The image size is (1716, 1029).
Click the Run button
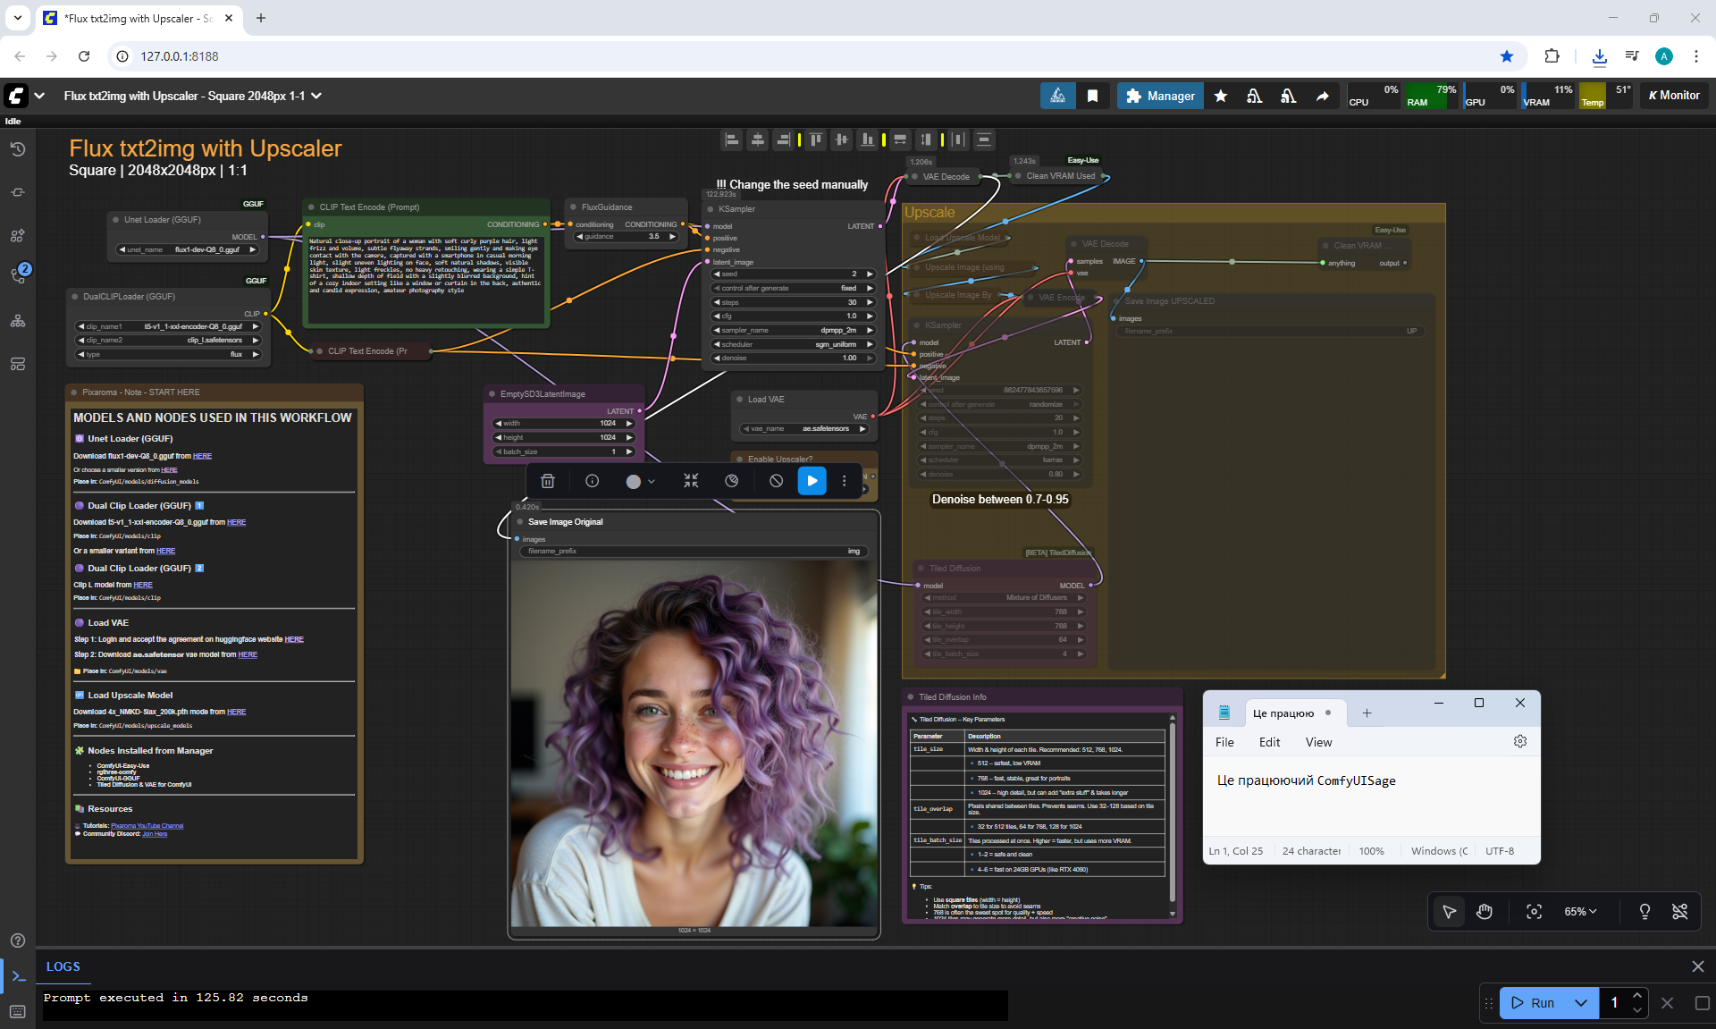[x=1534, y=1002]
